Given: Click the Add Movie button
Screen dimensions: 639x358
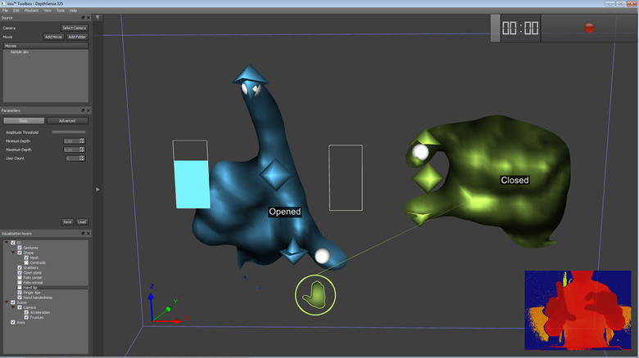Looking at the screenshot, I should [x=54, y=37].
